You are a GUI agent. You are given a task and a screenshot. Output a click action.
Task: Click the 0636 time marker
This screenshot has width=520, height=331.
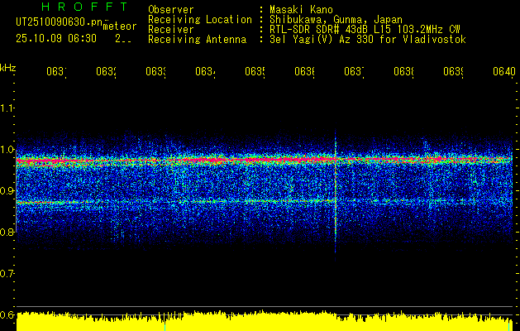click(304, 72)
